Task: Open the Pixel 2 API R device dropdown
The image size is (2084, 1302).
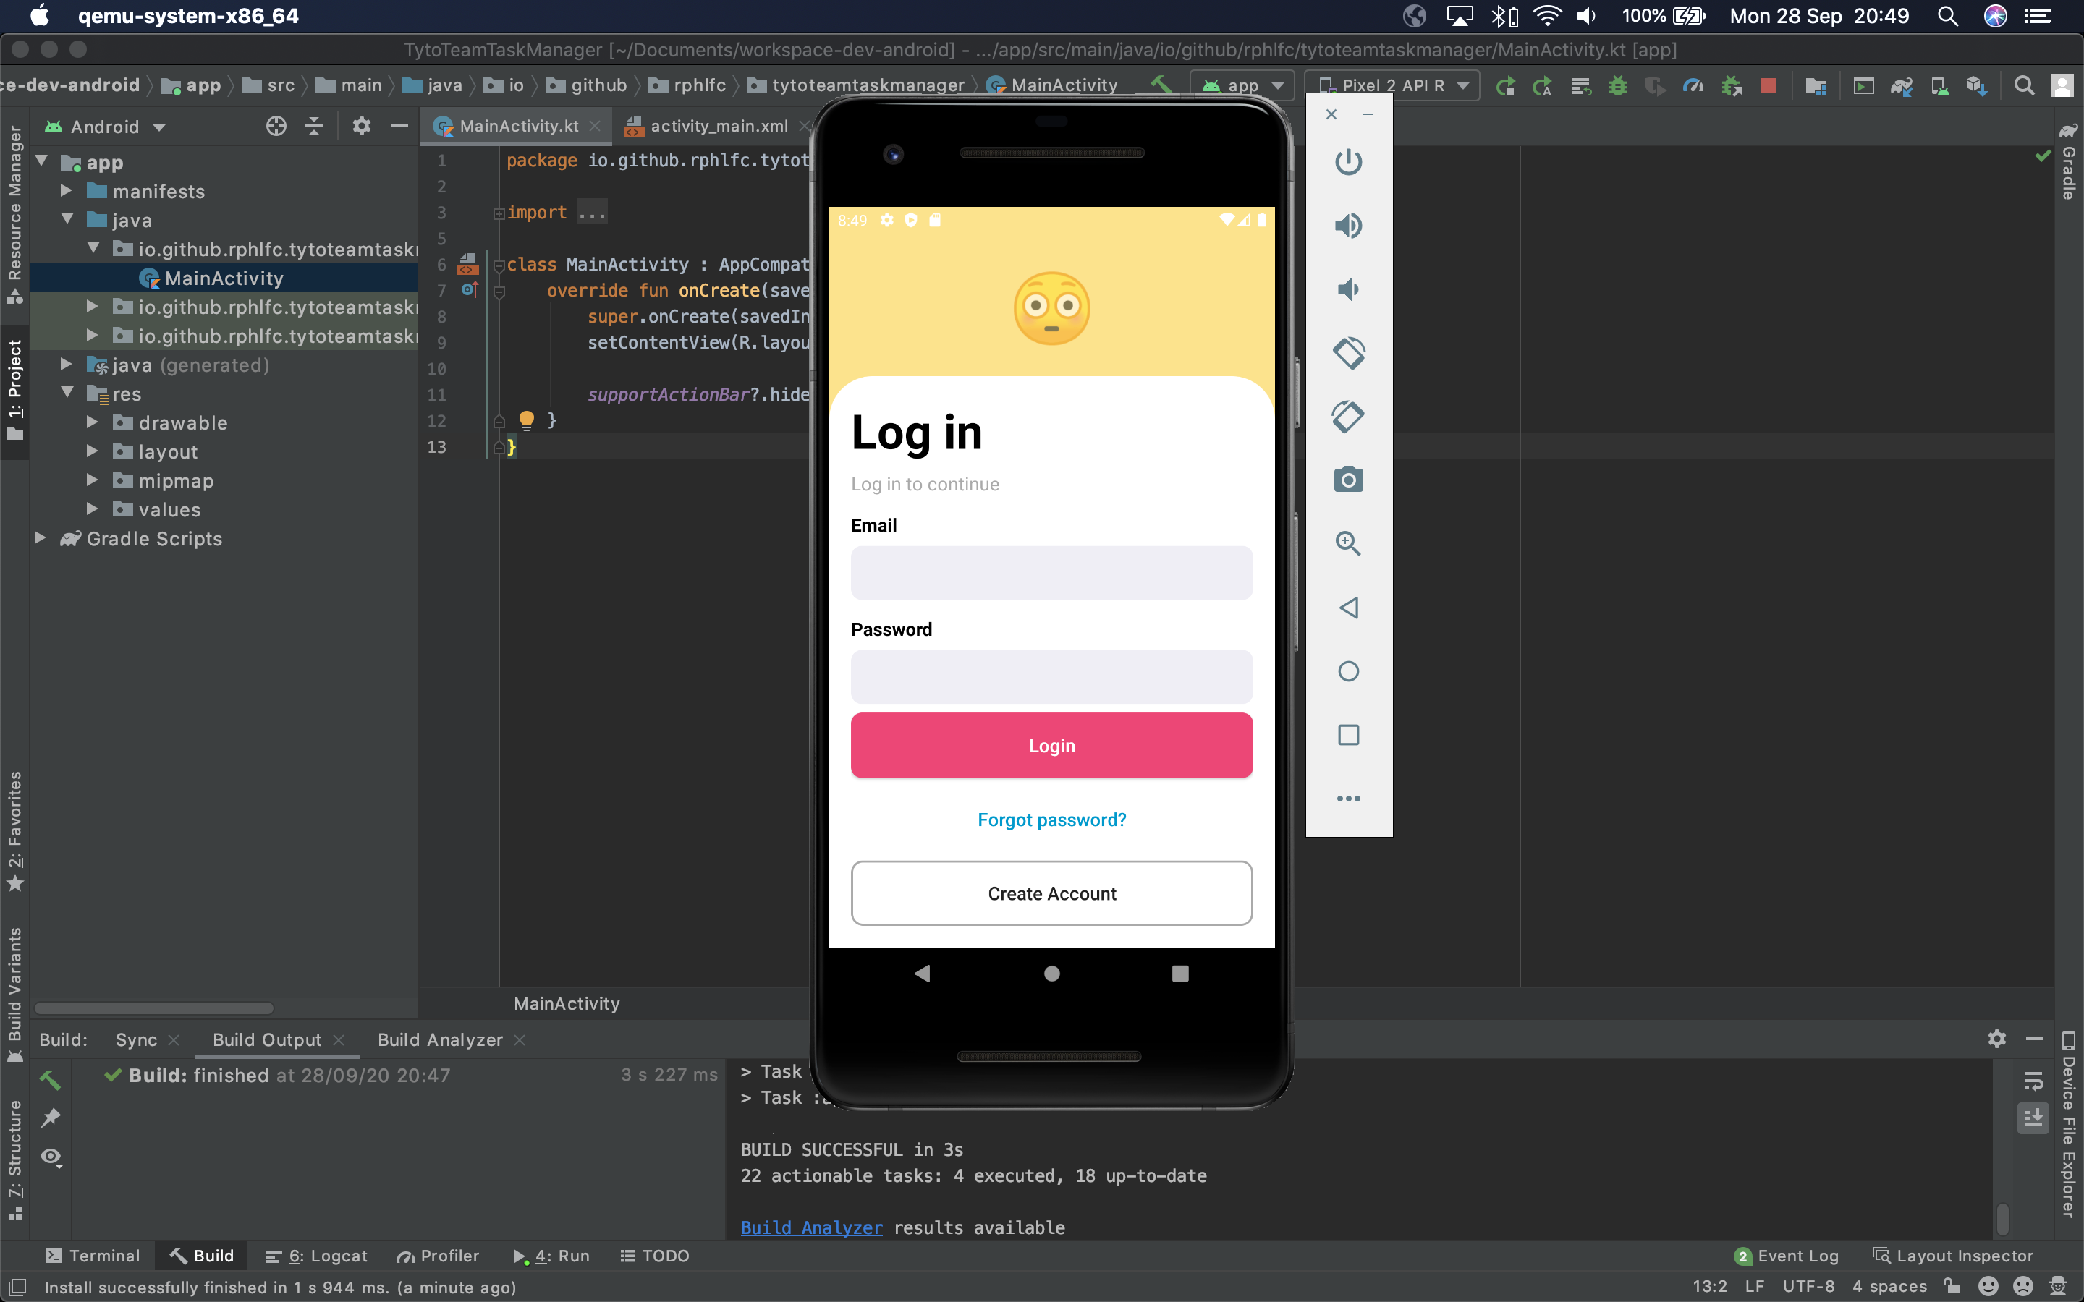Action: [x=1392, y=85]
